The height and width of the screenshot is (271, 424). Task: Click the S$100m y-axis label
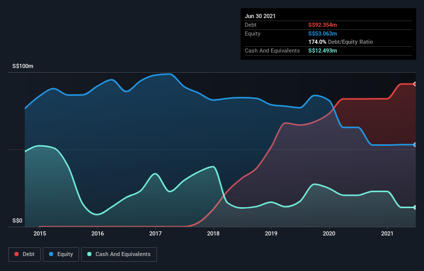23,66
